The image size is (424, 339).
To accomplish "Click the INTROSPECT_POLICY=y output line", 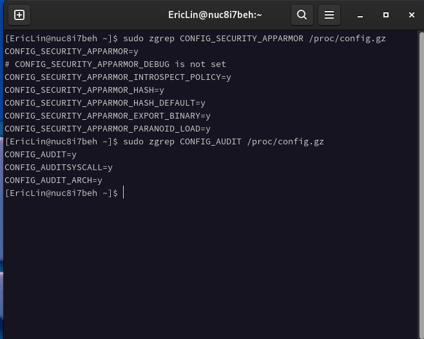I will point(118,77).
